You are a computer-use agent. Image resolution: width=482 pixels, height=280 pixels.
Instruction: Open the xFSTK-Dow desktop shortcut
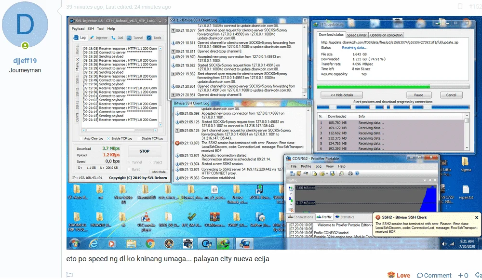pos(260,192)
